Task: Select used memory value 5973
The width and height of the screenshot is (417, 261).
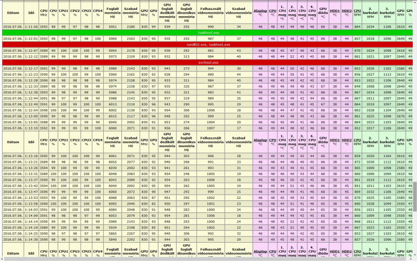Action: tap(113, 56)
